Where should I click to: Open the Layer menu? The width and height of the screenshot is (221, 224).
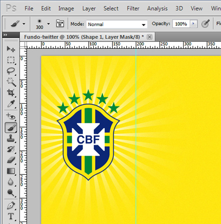click(89, 8)
